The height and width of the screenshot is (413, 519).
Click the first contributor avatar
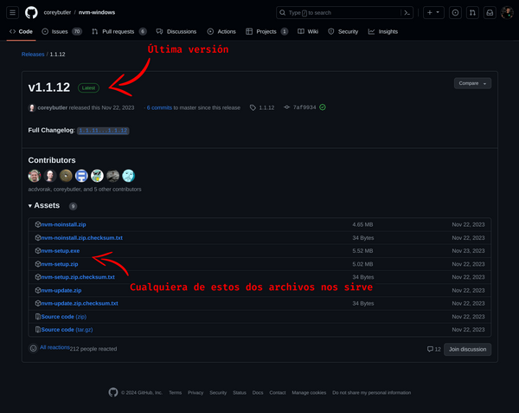34,175
